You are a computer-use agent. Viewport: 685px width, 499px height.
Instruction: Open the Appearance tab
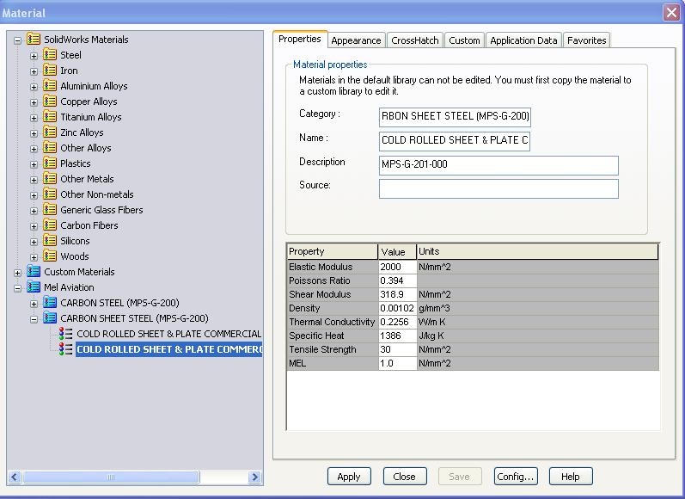356,40
